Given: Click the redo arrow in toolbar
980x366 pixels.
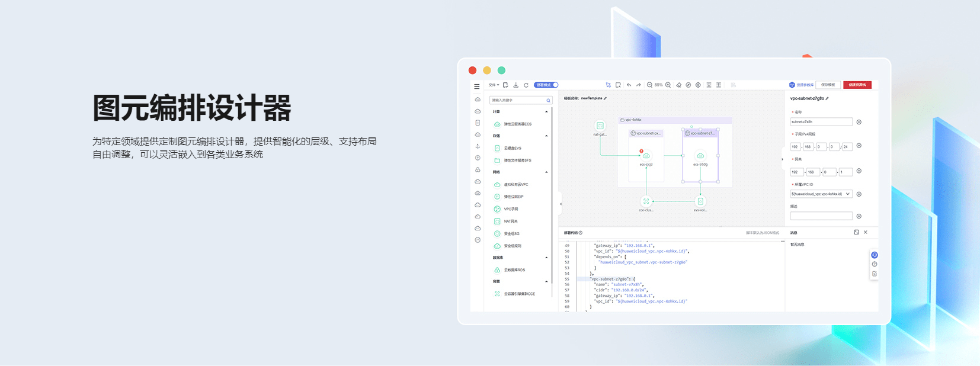Looking at the screenshot, I should [x=639, y=85].
